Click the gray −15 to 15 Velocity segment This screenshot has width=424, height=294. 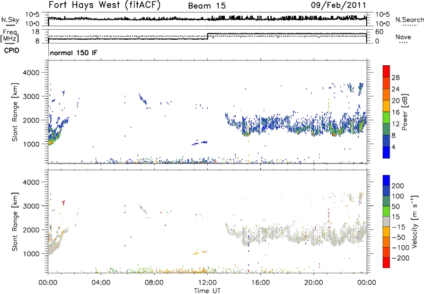coord(386,221)
